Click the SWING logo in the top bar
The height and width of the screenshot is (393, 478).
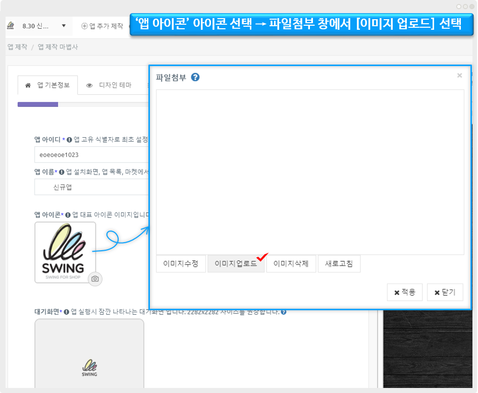[x=11, y=26]
